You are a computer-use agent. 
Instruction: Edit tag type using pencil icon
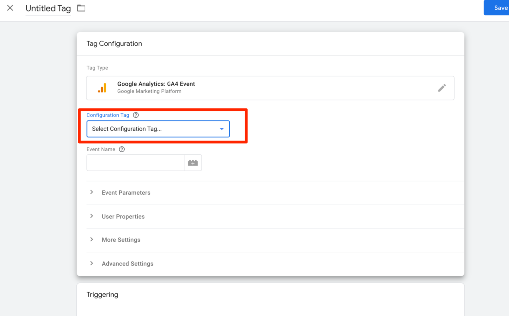[x=442, y=88]
